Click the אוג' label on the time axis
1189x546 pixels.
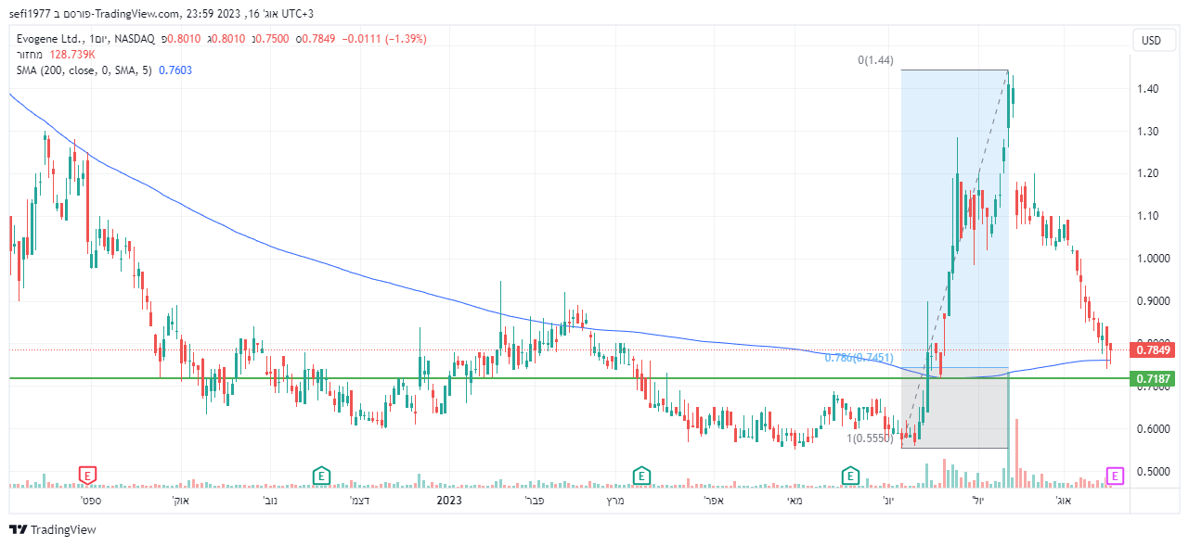(1063, 501)
